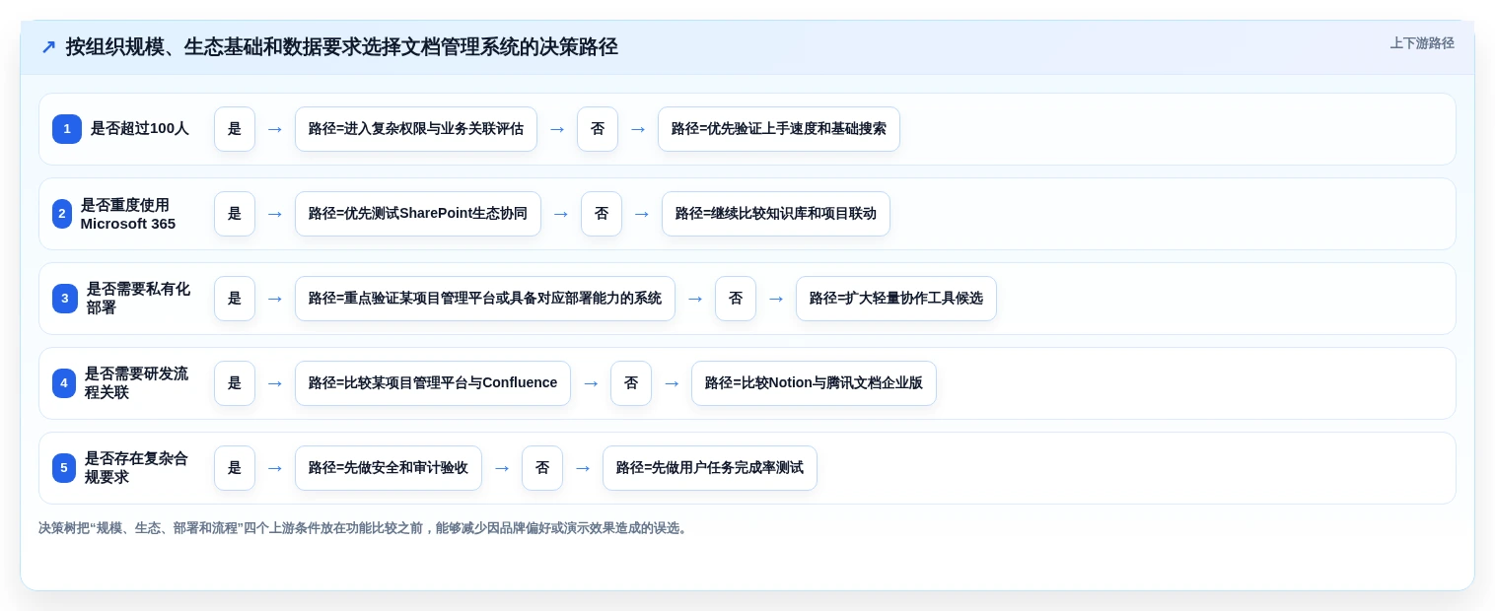This screenshot has width=1495, height=611.
Task: Open 路径=比较某项目管理平台与Confluence box
Action: tap(433, 383)
